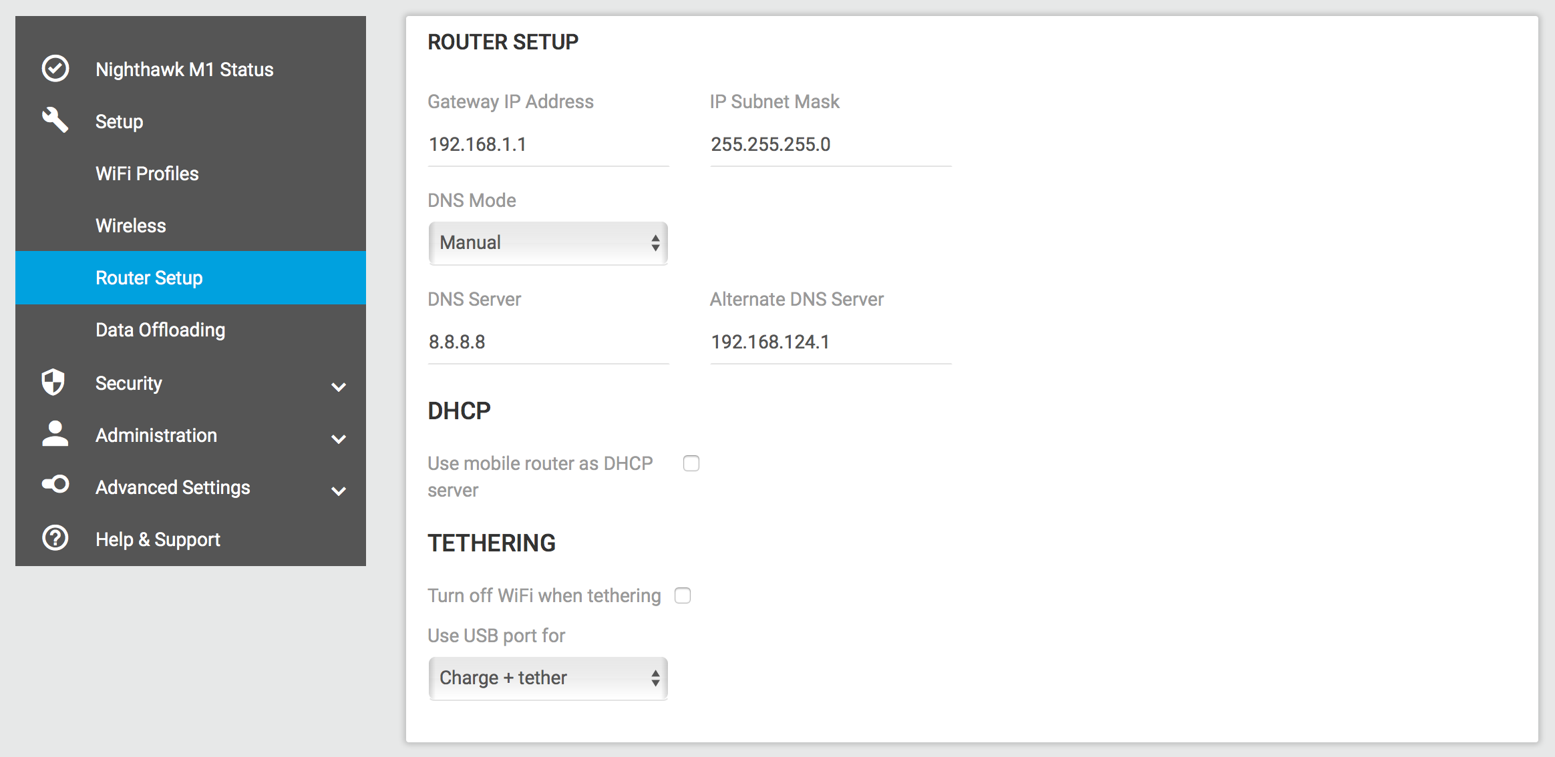The height and width of the screenshot is (757, 1555).
Task: Open the Charge + tether dropdown
Action: (x=548, y=678)
